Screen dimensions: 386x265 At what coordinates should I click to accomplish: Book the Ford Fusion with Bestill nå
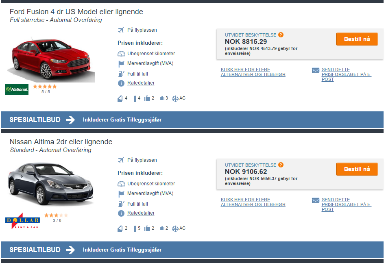click(x=357, y=39)
